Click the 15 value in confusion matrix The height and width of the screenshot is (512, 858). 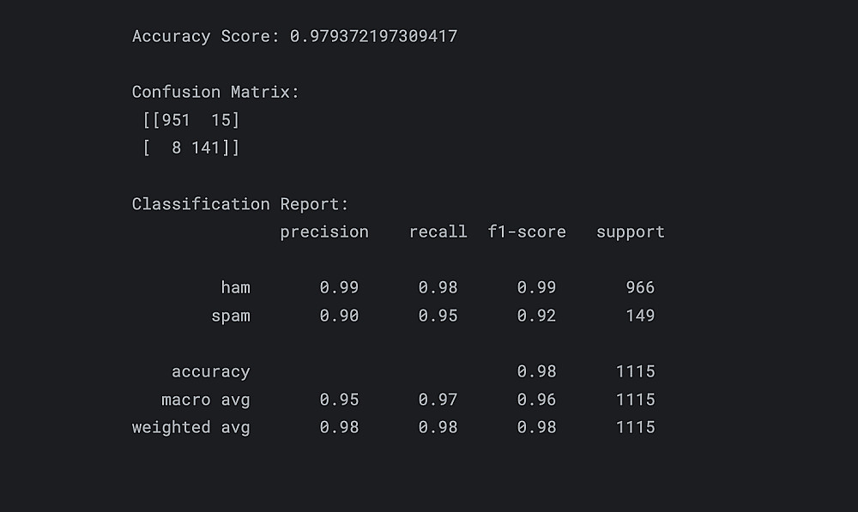(221, 120)
